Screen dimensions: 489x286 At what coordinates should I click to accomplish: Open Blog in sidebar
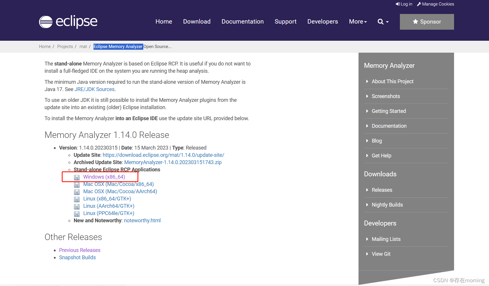(377, 141)
